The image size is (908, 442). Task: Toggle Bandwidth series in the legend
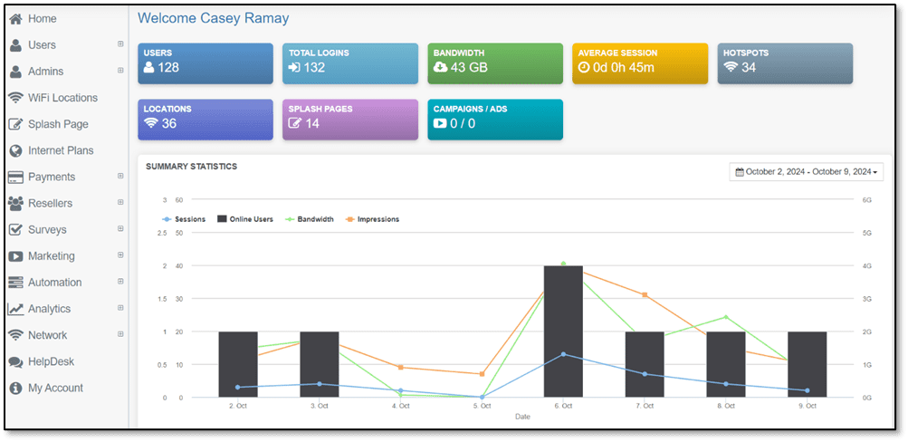tap(309, 219)
